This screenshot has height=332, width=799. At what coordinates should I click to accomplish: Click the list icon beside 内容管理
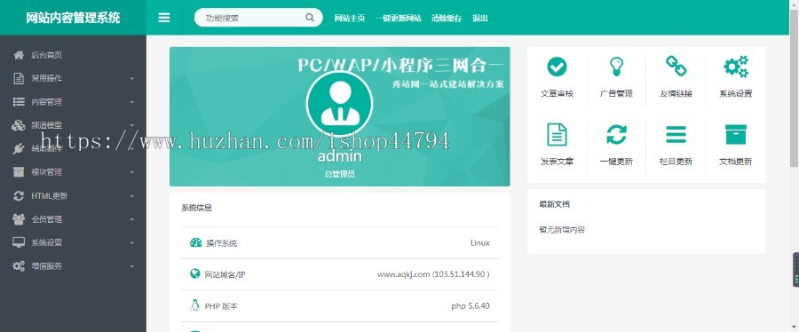coord(19,102)
